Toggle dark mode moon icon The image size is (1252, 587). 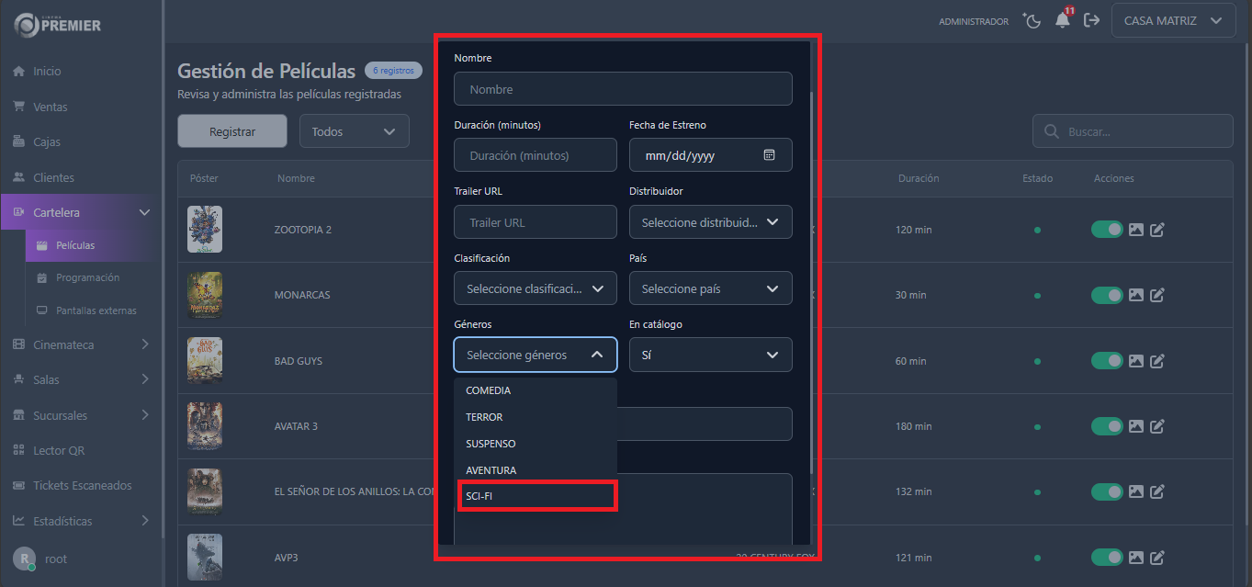click(1032, 20)
